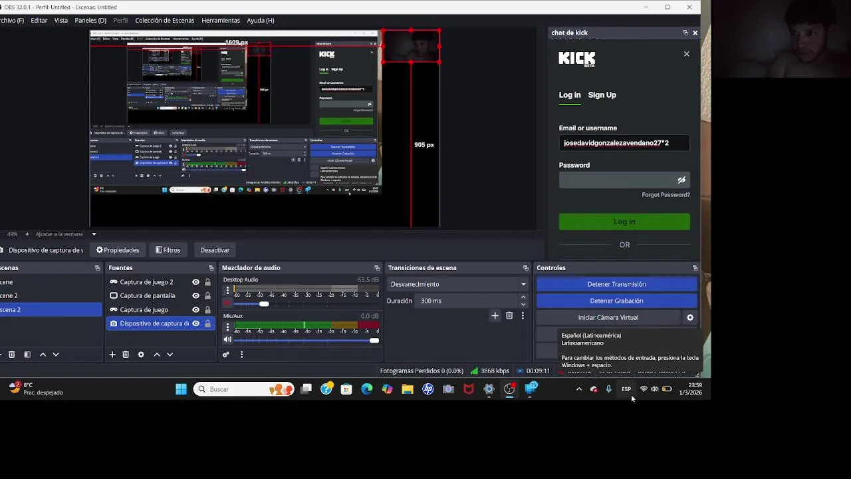851x479 pixels.
Task: Open the Ayuda (H) menu
Action: pyautogui.click(x=261, y=21)
